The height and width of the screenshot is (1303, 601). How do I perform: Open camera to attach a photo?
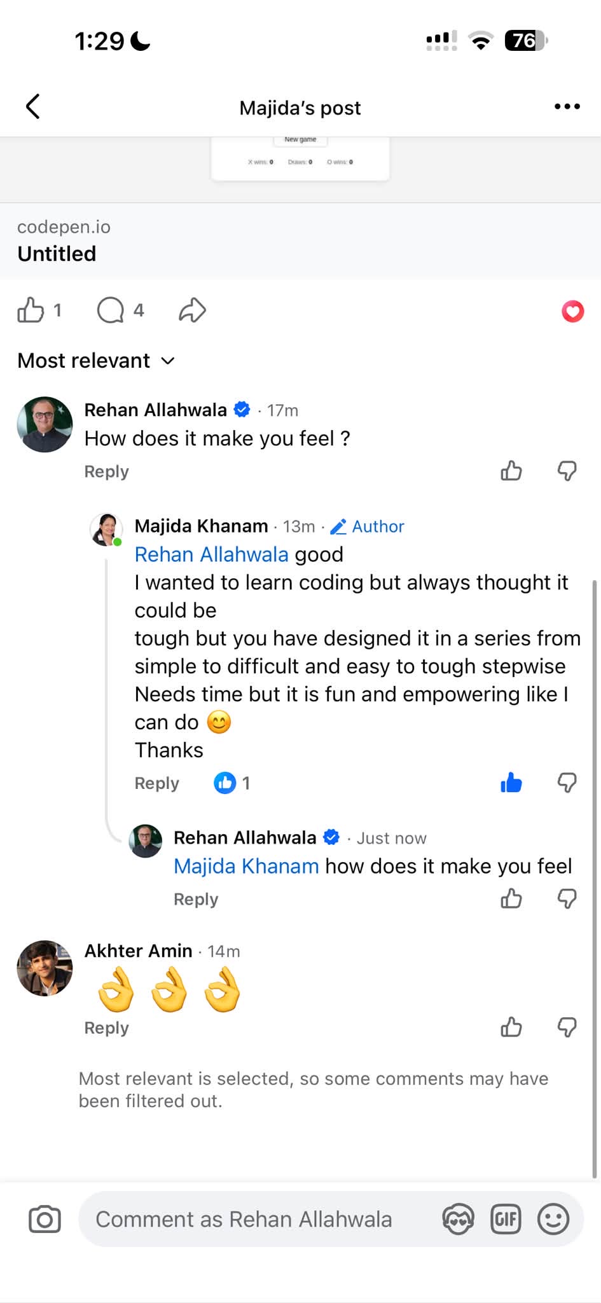click(45, 1219)
